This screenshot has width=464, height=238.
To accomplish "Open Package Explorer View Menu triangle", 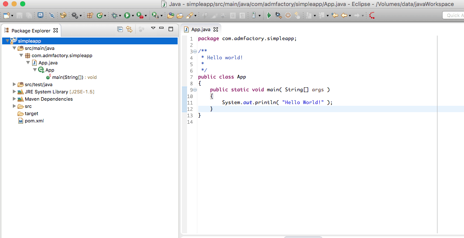I will 153,28.
